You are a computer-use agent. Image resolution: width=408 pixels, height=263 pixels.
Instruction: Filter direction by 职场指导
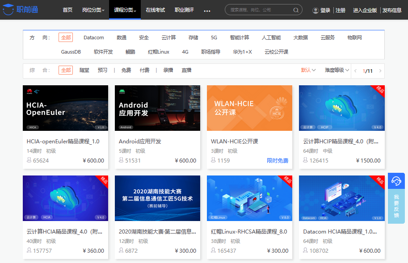click(211, 52)
